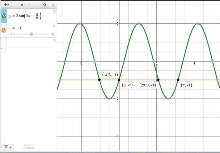Toggle visibility of green sine curve

point(4,16)
